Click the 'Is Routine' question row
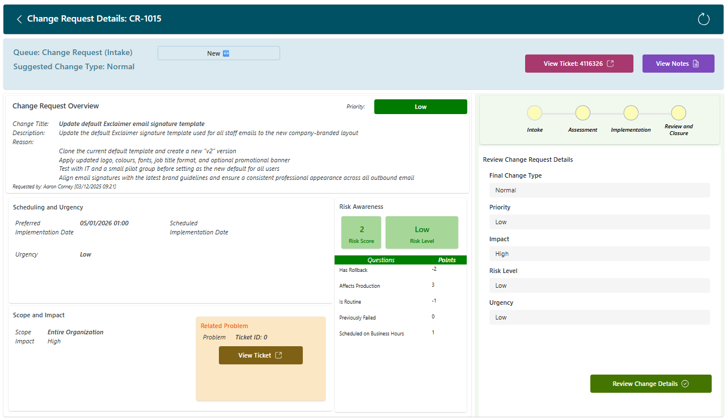The height and width of the screenshot is (420, 727). point(400,301)
